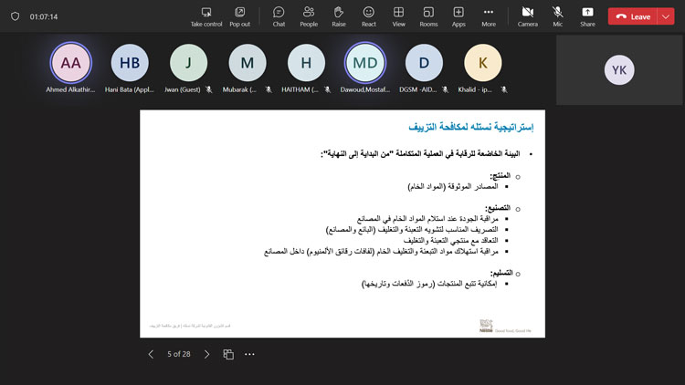
Task: Unmute the Mic
Action: (x=557, y=16)
